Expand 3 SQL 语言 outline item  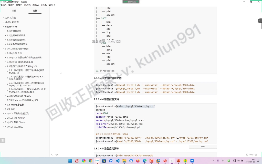tap(3, 109)
